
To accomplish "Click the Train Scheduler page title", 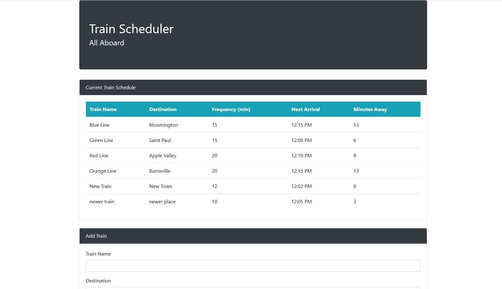I will [x=131, y=29].
